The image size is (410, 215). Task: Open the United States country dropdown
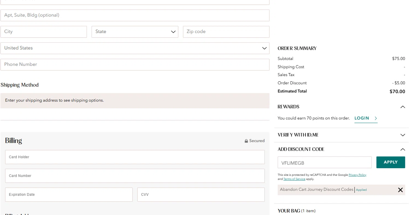[135, 48]
